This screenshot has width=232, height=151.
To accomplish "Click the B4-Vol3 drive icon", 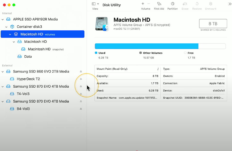I will click(x=12, y=109).
